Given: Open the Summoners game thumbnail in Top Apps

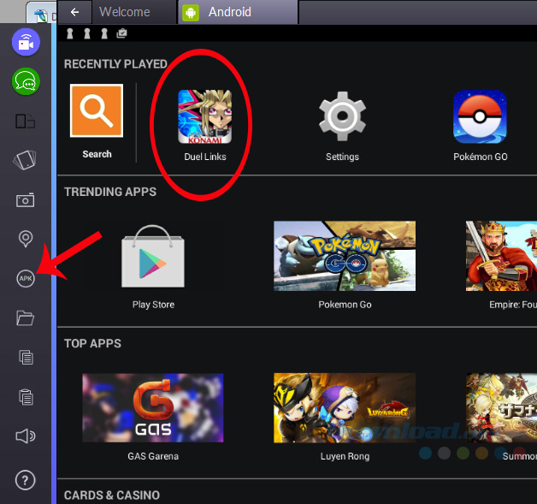Looking at the screenshot, I should click(501, 407).
